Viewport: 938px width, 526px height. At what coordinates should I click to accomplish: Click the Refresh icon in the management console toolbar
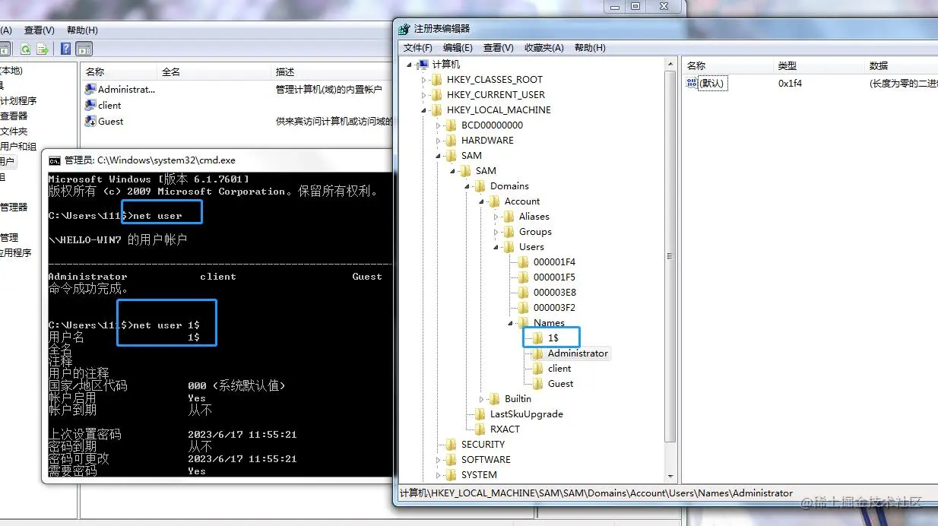point(25,49)
